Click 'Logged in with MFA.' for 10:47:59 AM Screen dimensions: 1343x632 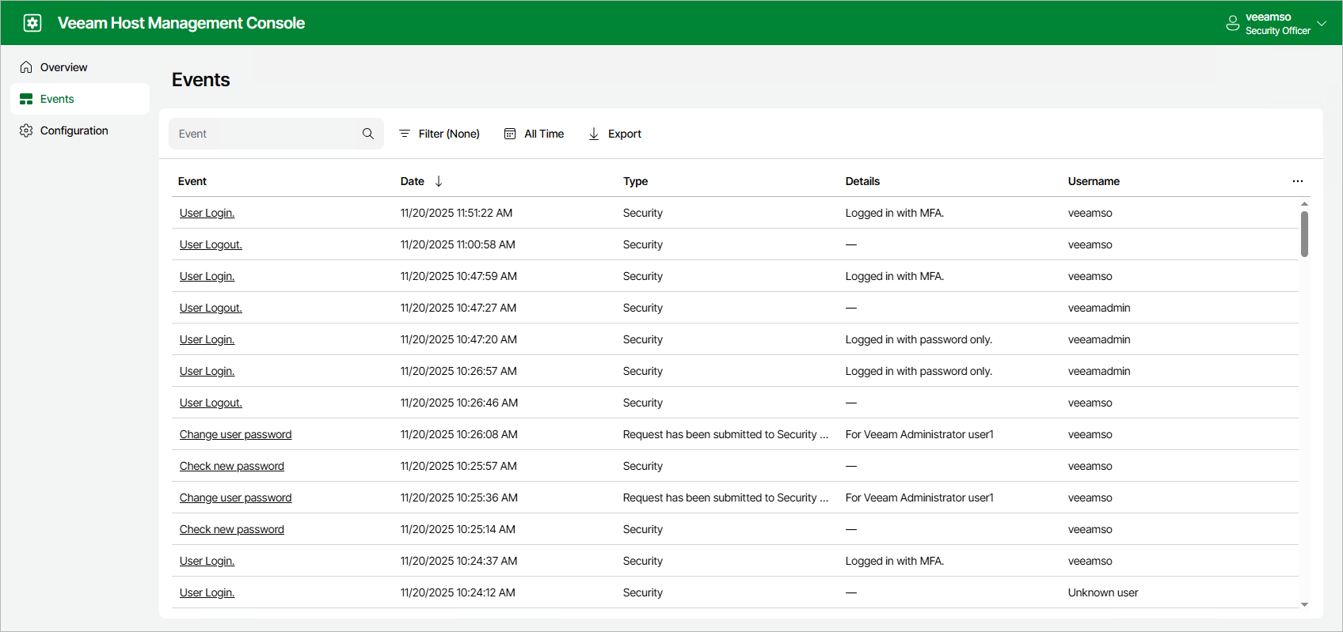point(894,276)
